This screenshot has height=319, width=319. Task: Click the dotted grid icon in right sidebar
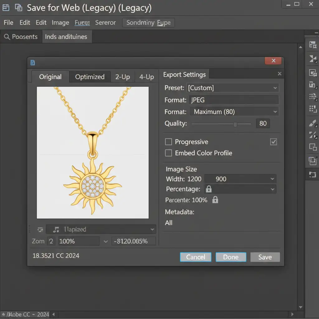[312, 97]
